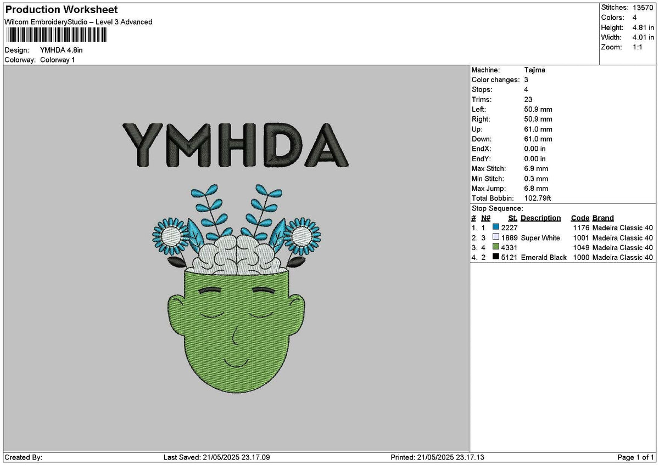Click the Stop Sequence heading
The height and width of the screenshot is (465, 659).
[498, 208]
